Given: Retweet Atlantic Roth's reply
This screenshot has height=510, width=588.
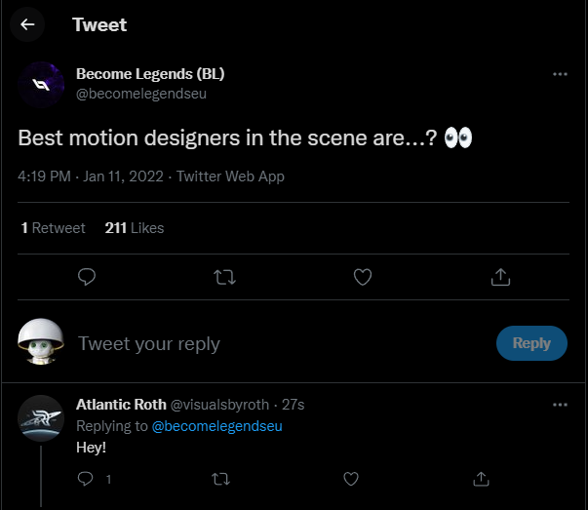Looking at the screenshot, I should tap(220, 479).
